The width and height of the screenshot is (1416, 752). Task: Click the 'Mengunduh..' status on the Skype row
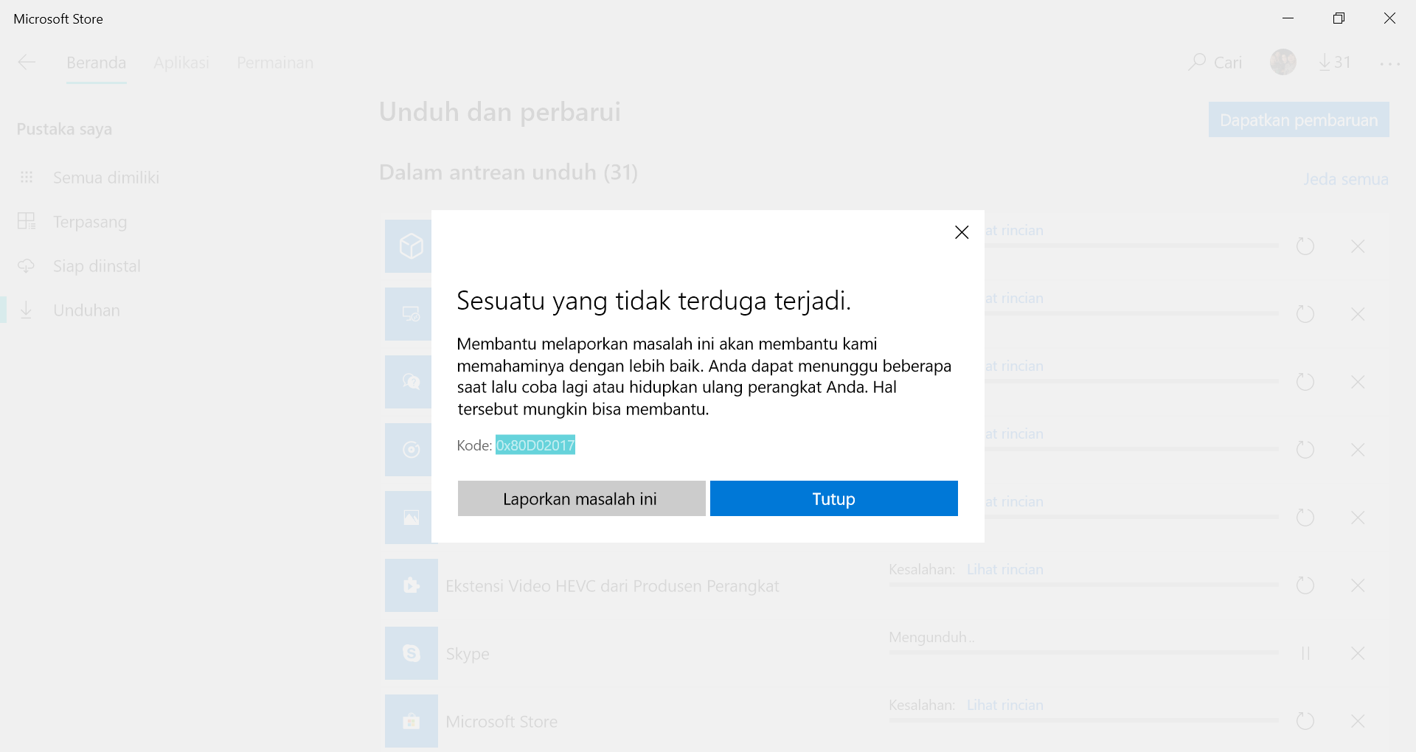pyautogui.click(x=931, y=637)
